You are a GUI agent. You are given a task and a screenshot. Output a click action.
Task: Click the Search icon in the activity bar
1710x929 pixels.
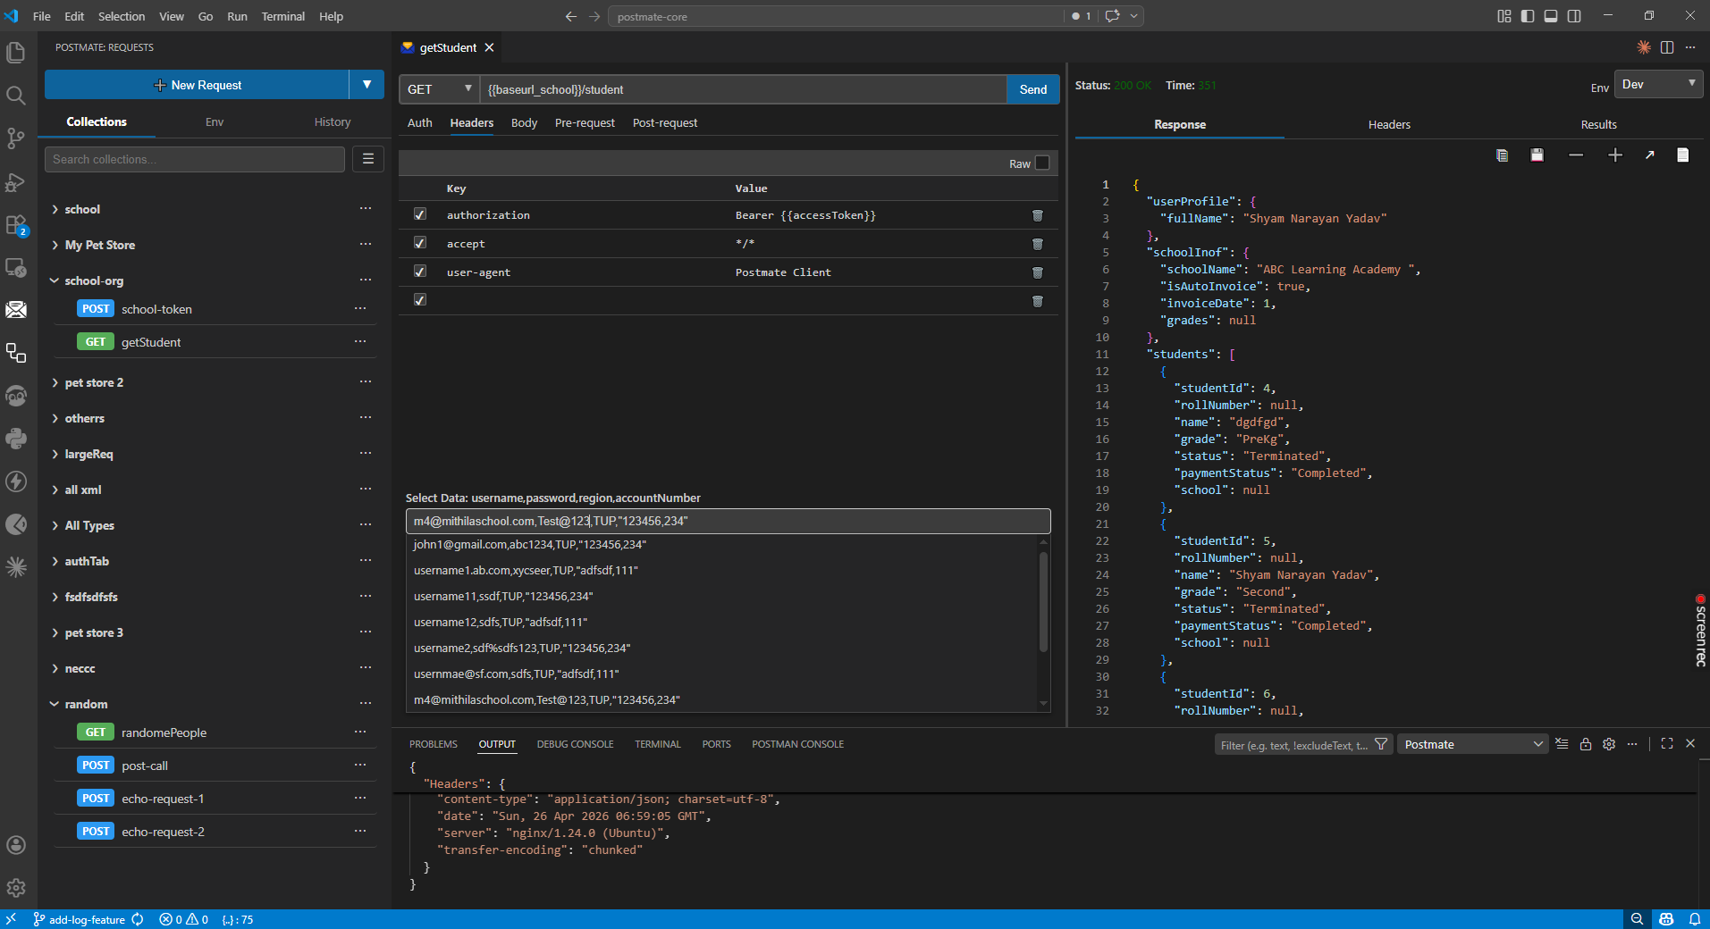coord(15,96)
